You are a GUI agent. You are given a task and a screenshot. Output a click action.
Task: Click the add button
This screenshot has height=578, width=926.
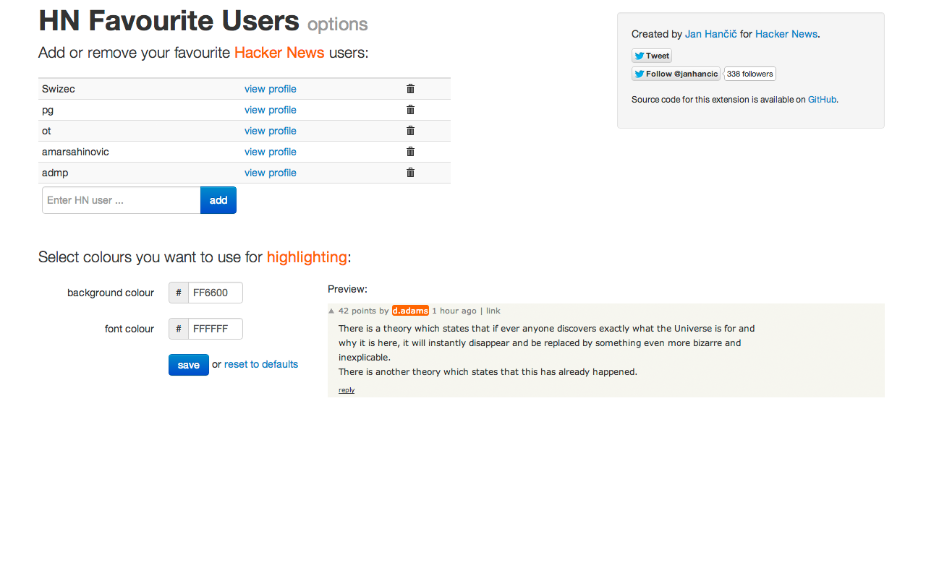tap(218, 200)
